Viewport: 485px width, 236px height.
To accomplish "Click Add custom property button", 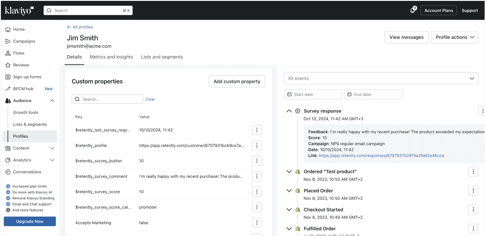I will (237, 82).
